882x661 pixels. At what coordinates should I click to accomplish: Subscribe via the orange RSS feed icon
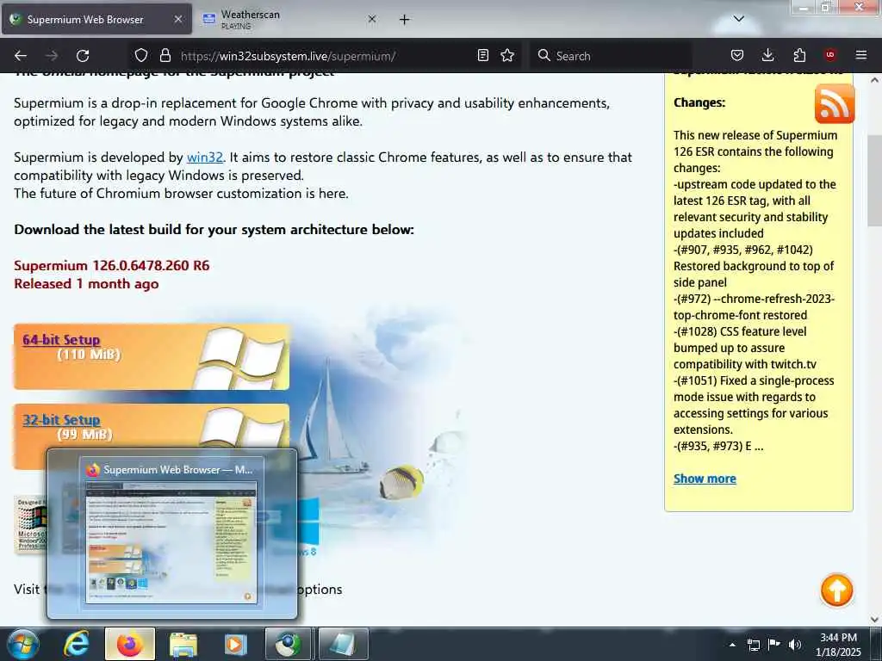pos(834,104)
